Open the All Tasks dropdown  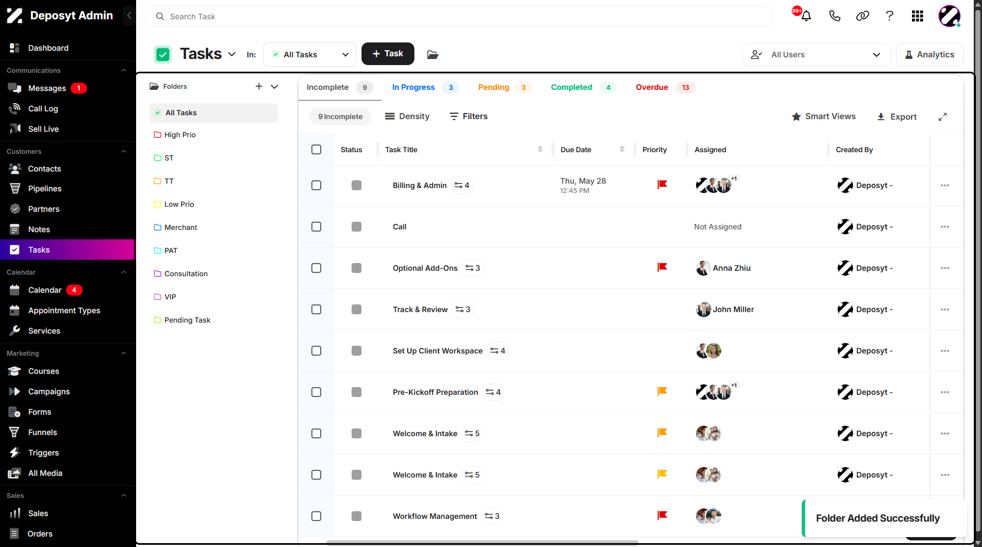tap(310, 55)
